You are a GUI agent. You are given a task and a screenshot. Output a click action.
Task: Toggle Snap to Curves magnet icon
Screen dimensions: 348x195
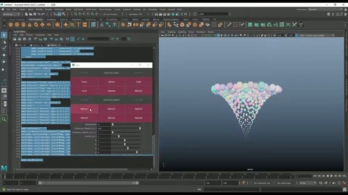click(x=80, y=14)
